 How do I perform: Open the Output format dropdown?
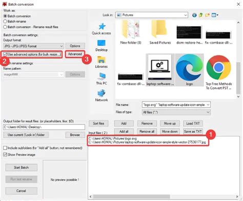pyautogui.click(x=33, y=46)
